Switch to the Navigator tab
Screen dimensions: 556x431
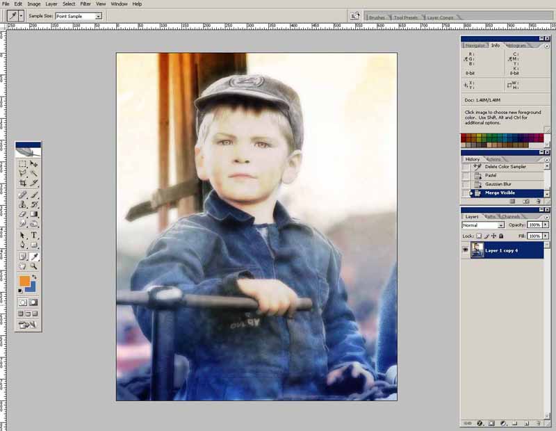click(x=475, y=46)
